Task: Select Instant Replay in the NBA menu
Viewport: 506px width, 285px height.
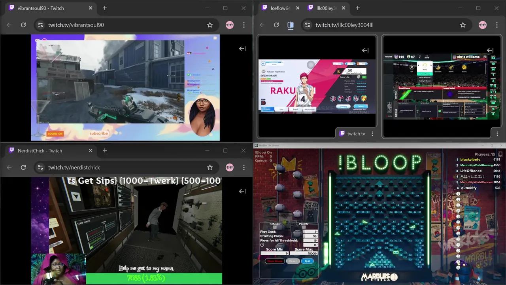Action: pyautogui.click(x=425, y=74)
